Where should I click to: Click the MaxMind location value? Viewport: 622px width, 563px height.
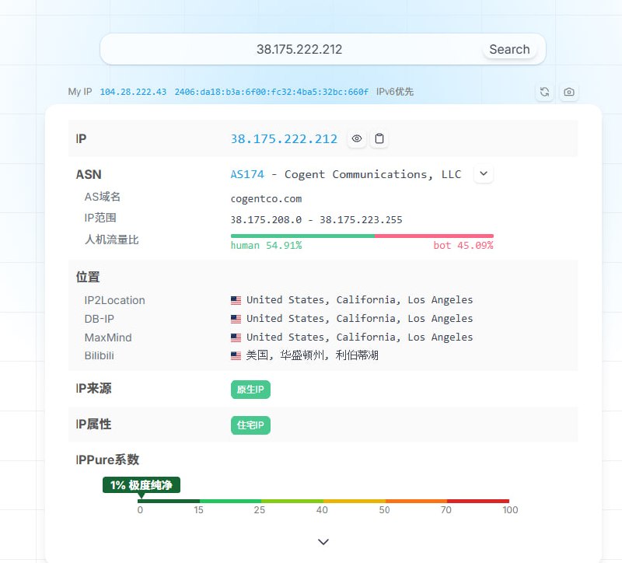[360, 337]
